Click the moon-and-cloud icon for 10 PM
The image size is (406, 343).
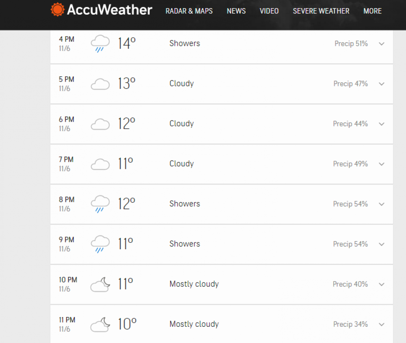(x=100, y=284)
